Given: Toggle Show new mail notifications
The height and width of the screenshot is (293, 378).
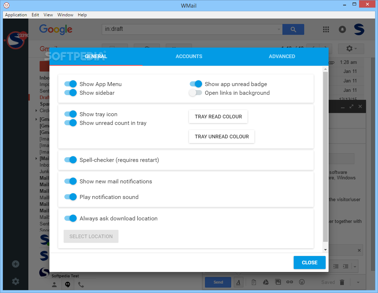Looking at the screenshot, I should pos(71,181).
